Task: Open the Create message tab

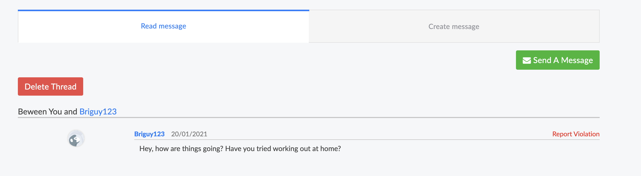Action: pos(454,27)
